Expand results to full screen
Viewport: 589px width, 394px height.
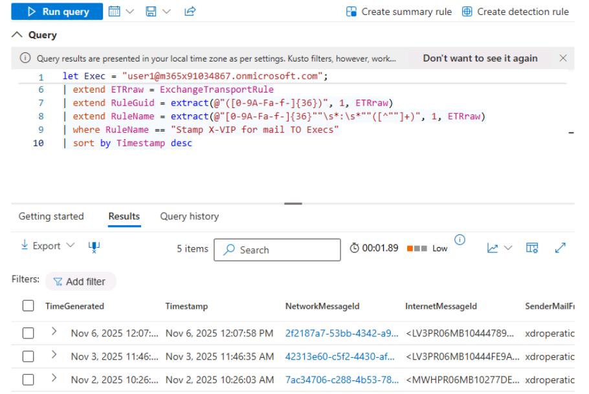(x=561, y=248)
